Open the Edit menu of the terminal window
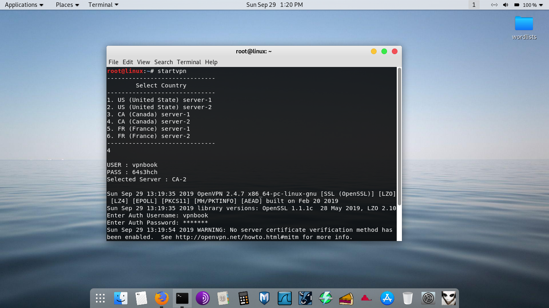The image size is (549, 308). [128, 62]
